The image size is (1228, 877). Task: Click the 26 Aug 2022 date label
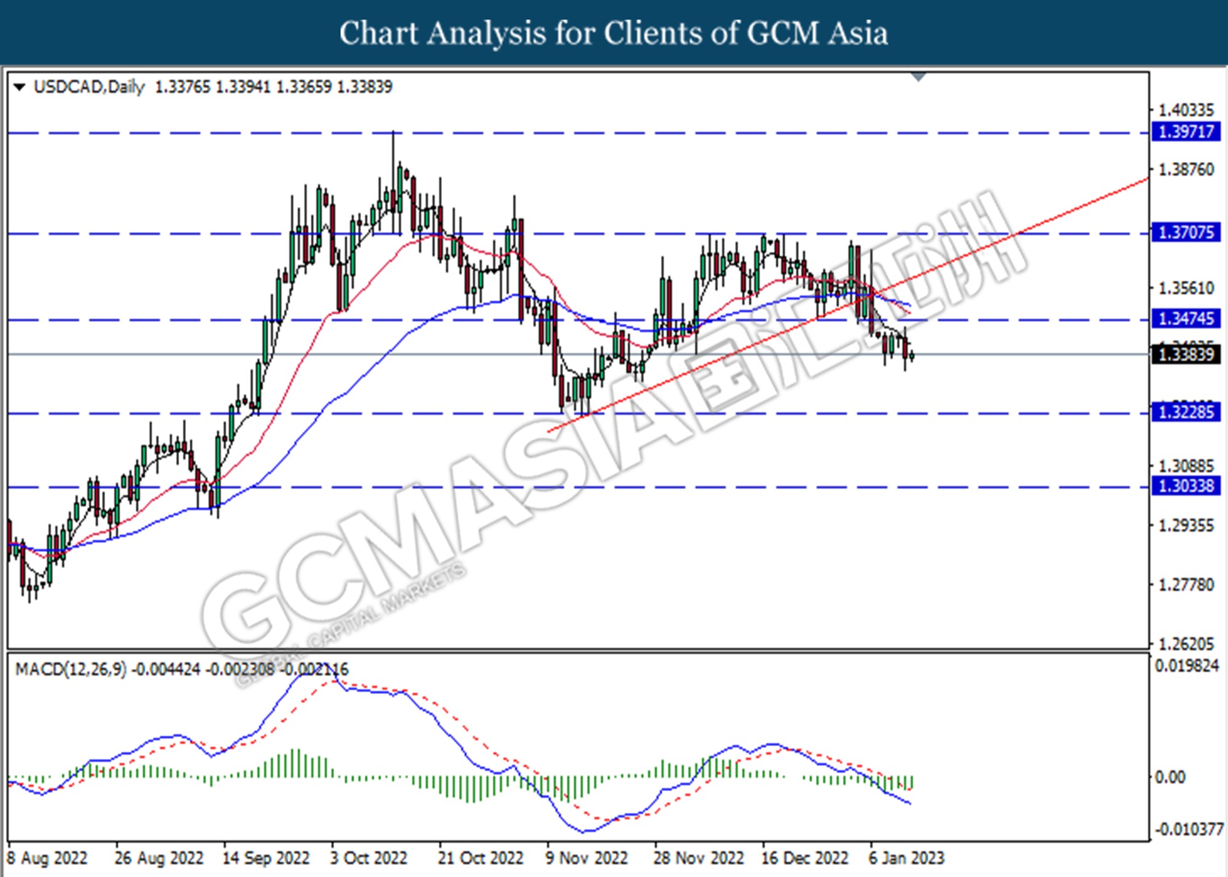pyautogui.click(x=159, y=857)
